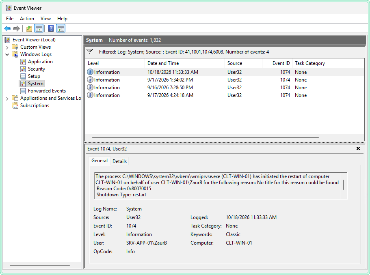The height and width of the screenshot is (275, 370).
Task: Click the Keywords value Classic
Action: pos(233,234)
